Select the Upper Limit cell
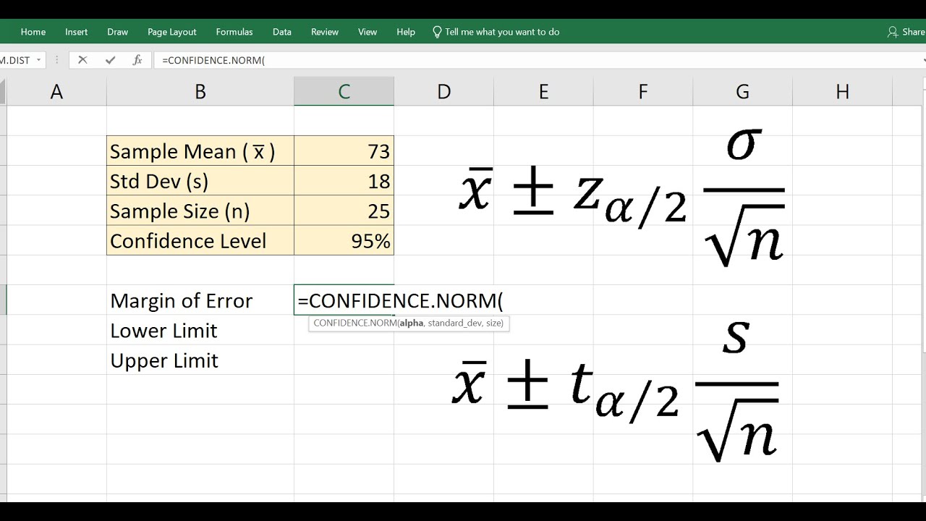This screenshot has height=521, width=926. tap(200, 360)
